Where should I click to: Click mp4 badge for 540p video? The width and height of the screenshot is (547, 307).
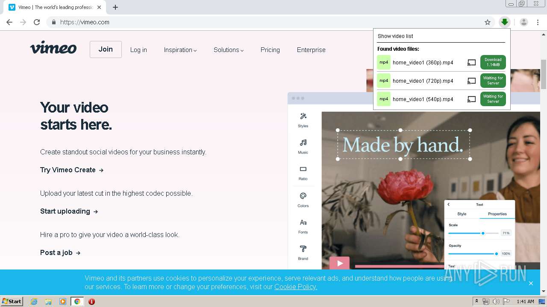pos(384,99)
